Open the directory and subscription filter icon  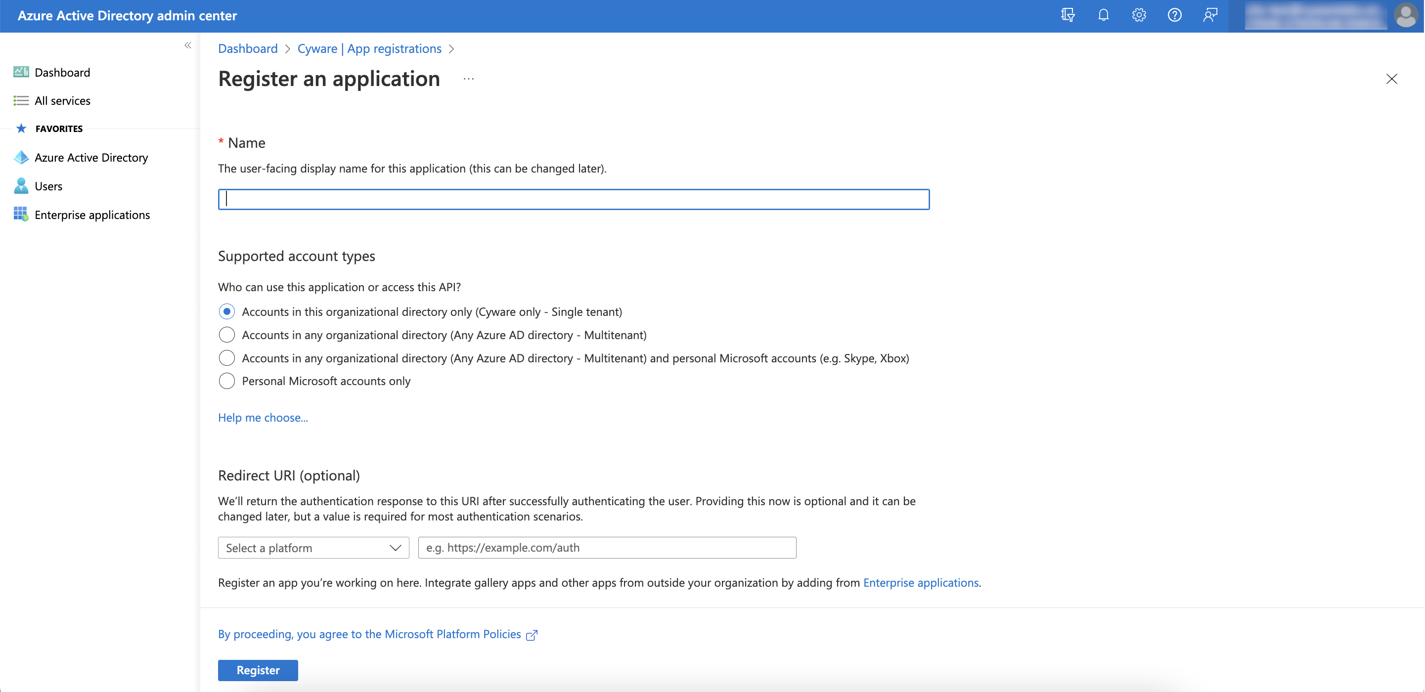[x=1068, y=15]
